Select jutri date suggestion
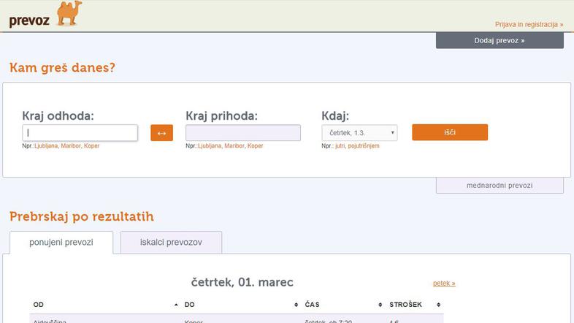Image resolution: width=574 pixels, height=323 pixels. [x=340, y=145]
